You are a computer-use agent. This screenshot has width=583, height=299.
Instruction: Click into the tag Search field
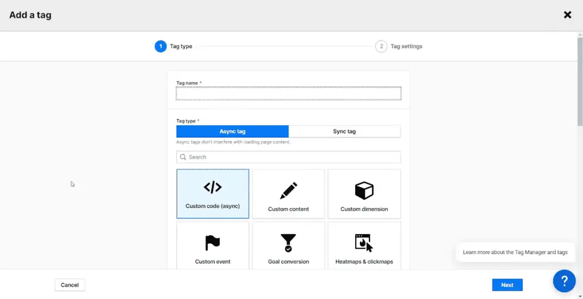coord(289,157)
